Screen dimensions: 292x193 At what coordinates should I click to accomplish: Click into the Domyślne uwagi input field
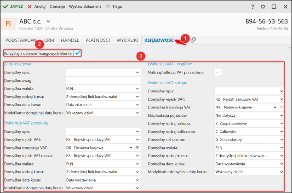(103, 80)
